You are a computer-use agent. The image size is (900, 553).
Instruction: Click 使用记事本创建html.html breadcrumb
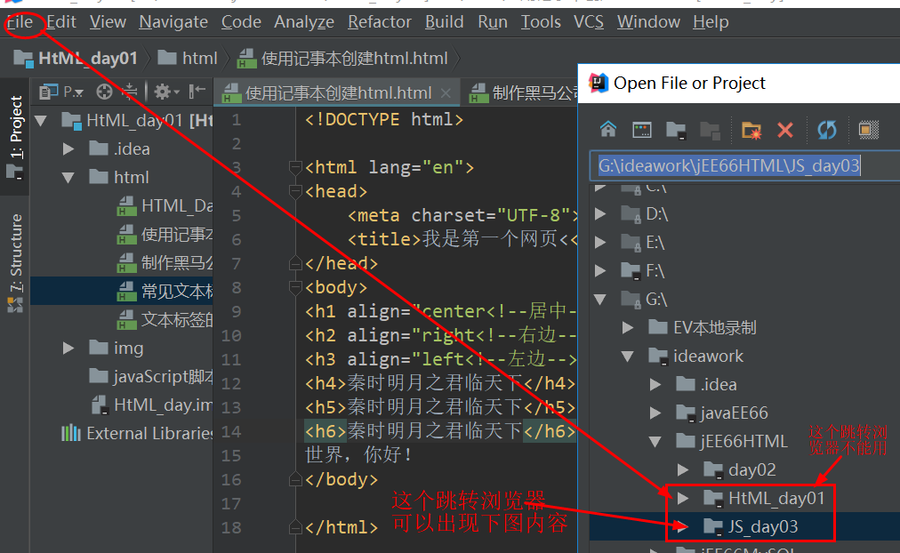[x=342, y=58]
